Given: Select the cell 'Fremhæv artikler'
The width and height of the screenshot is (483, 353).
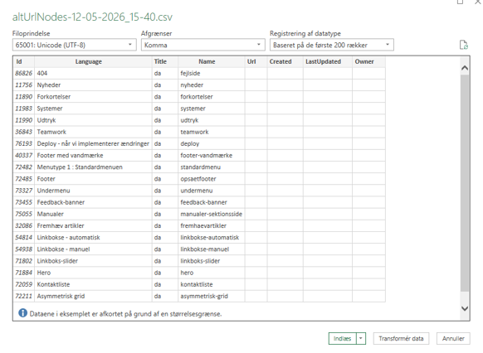Looking at the screenshot, I should click(x=93, y=225).
